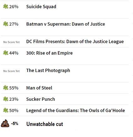Open The Last Photograph entry
Image resolution: width=133 pixels, height=137 pixels.
coord(48,70)
